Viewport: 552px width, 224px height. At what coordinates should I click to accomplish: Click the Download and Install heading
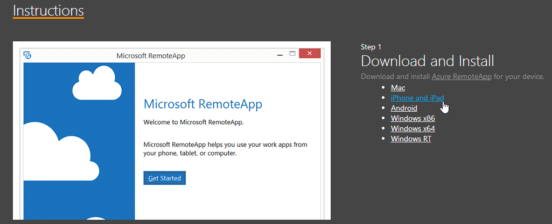pyautogui.click(x=428, y=61)
